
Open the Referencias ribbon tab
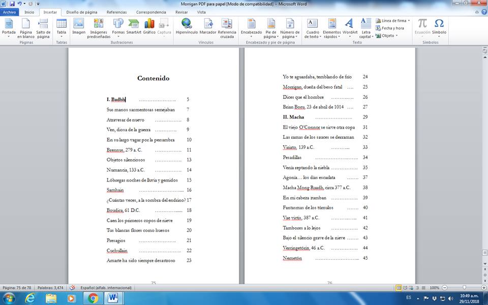(x=117, y=12)
